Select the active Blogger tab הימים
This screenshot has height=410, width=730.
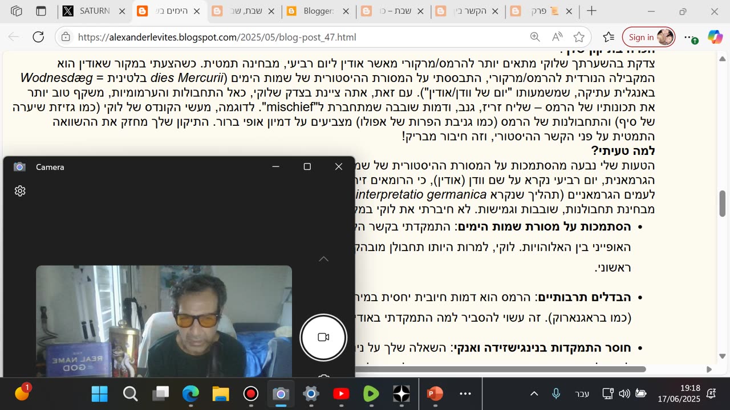click(x=169, y=11)
